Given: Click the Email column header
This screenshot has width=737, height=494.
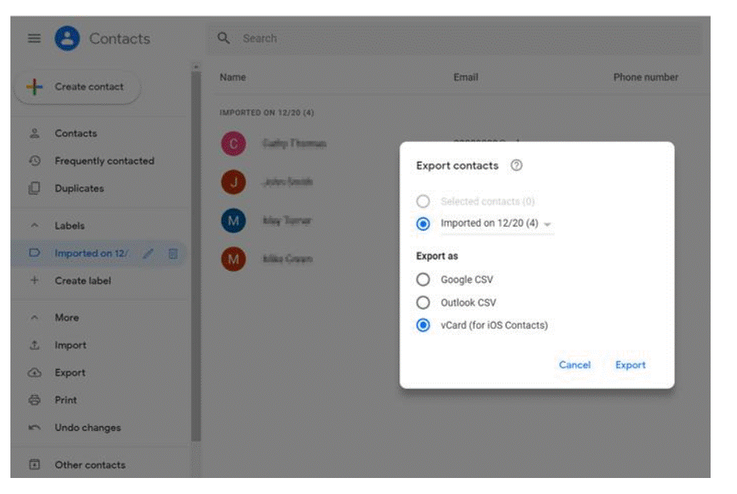Looking at the screenshot, I should [466, 77].
